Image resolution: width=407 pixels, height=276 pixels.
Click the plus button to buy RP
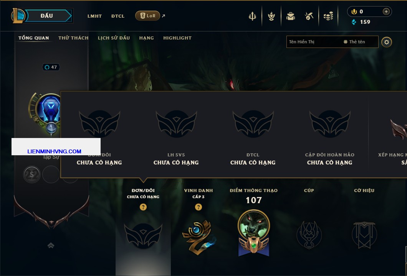(x=386, y=11)
